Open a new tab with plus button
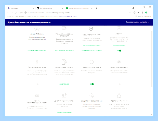The width and height of the screenshot is (158, 121). (96, 8)
